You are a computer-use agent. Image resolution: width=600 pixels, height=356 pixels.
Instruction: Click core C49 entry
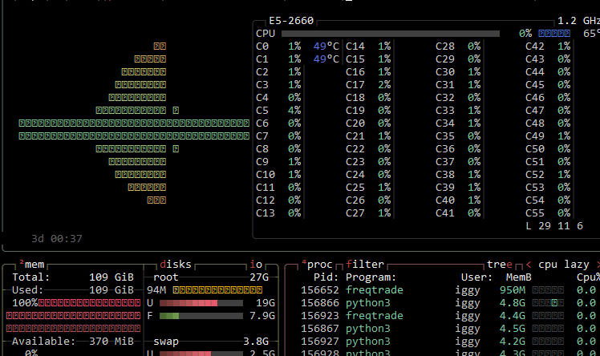[548, 136]
